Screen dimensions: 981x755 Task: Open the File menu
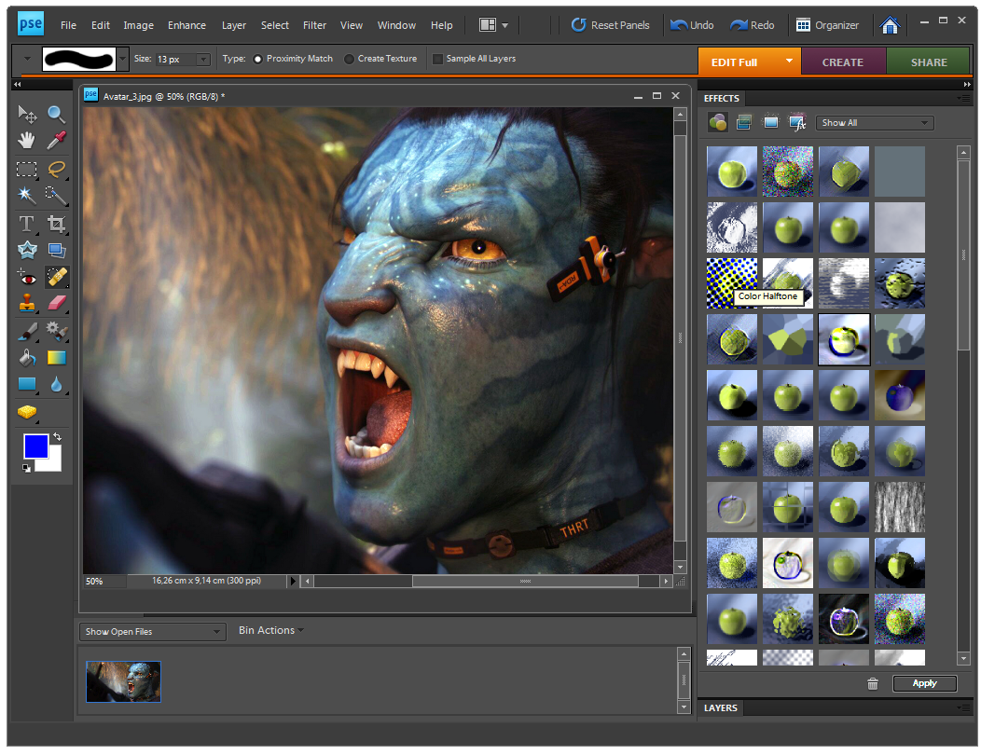tap(68, 25)
